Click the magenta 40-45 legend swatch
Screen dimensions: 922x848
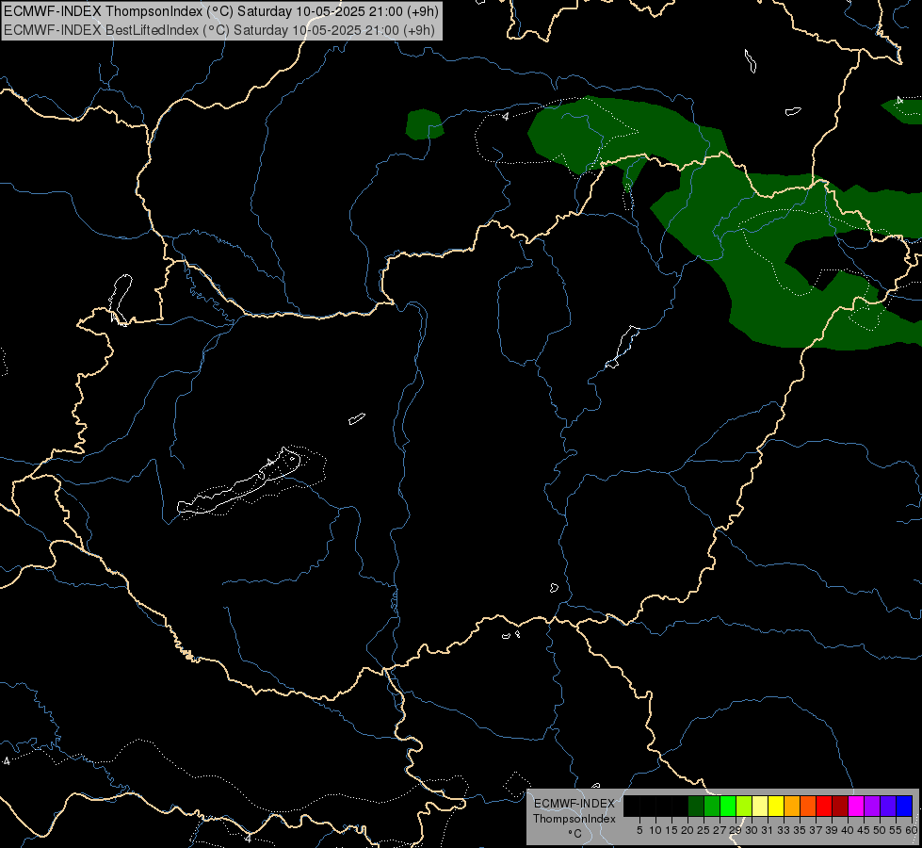coord(856,806)
